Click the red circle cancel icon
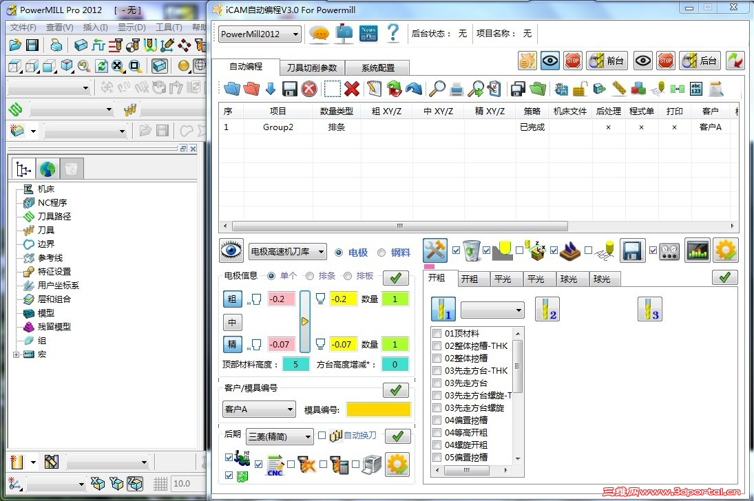The height and width of the screenshot is (501, 754). tap(309, 89)
